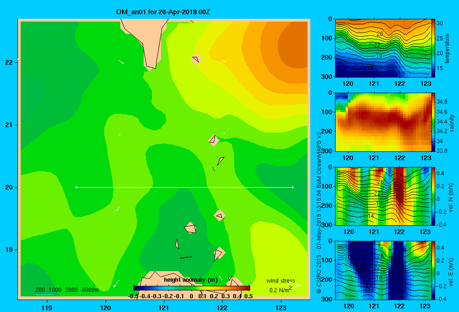
Task: Click the '0.2 N/m2' wind stress value
Action: pyautogui.click(x=280, y=290)
